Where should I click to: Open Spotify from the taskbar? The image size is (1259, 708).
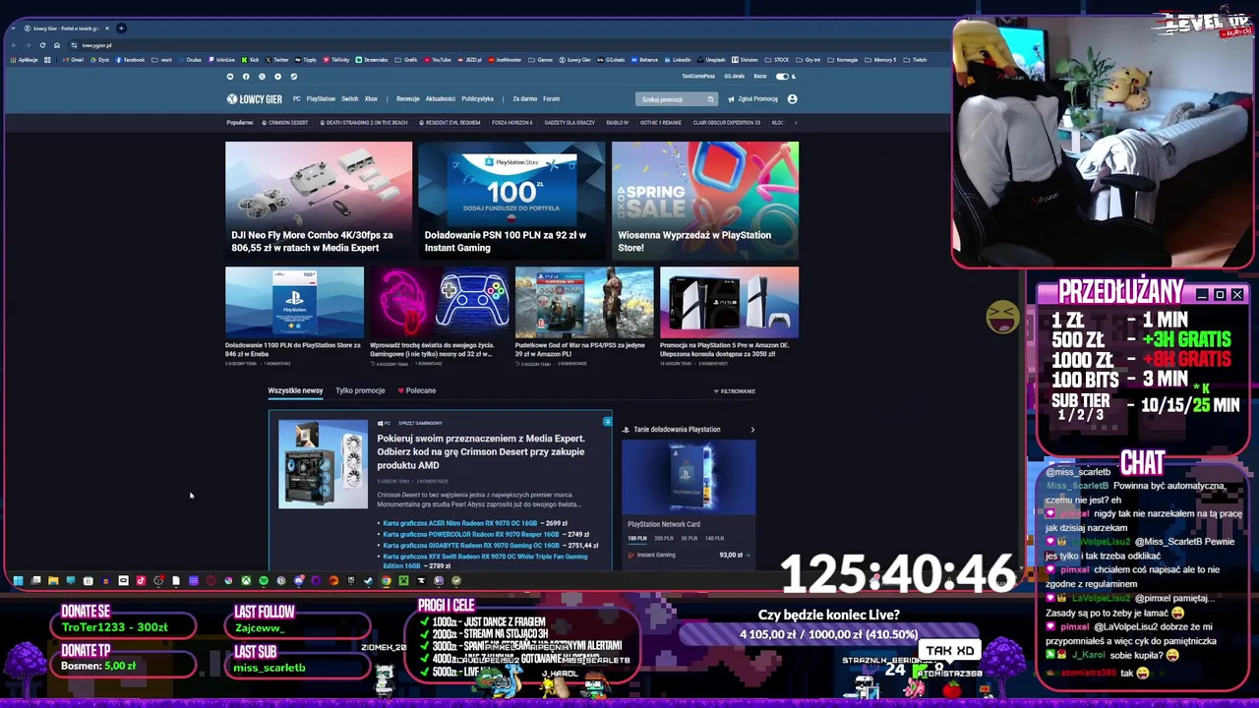click(x=263, y=581)
